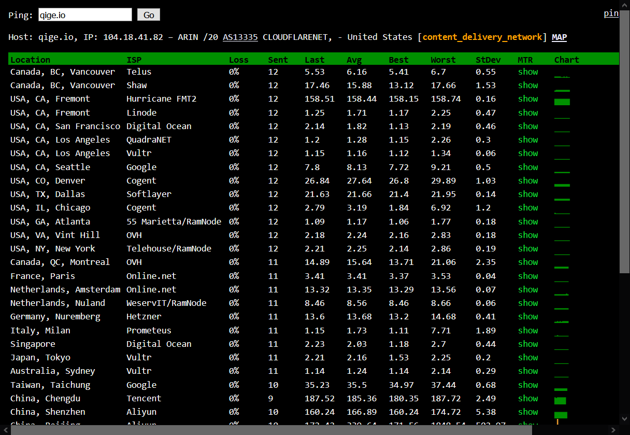Show MTR for Amsterdam Online.net row
The height and width of the screenshot is (435, 630).
pos(528,289)
